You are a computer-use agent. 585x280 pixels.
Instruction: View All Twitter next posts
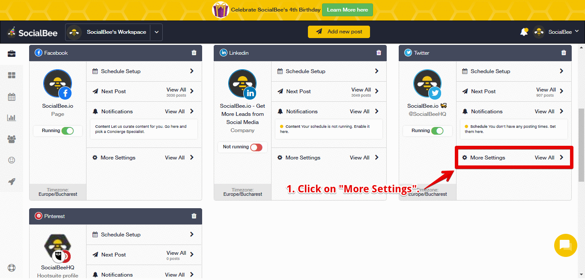pyautogui.click(x=546, y=90)
